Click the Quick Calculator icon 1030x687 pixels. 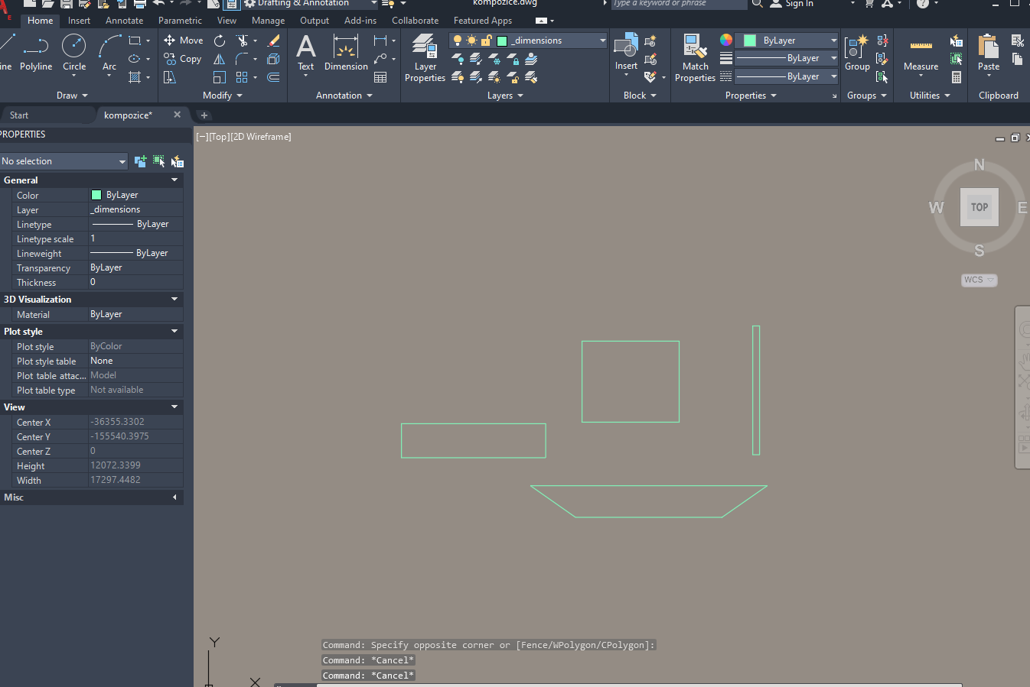(x=957, y=77)
